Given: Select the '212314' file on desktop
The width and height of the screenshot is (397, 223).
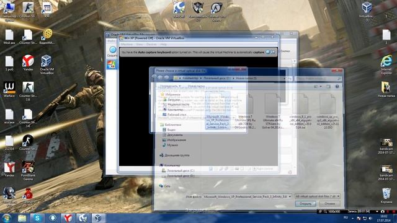Looking at the screenshot, I should click(x=9, y=143).
